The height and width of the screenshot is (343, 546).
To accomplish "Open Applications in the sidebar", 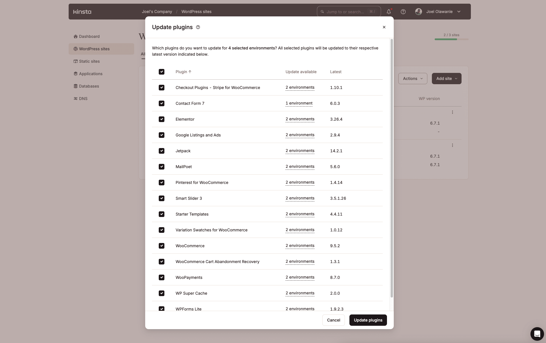I will coord(101,74).
